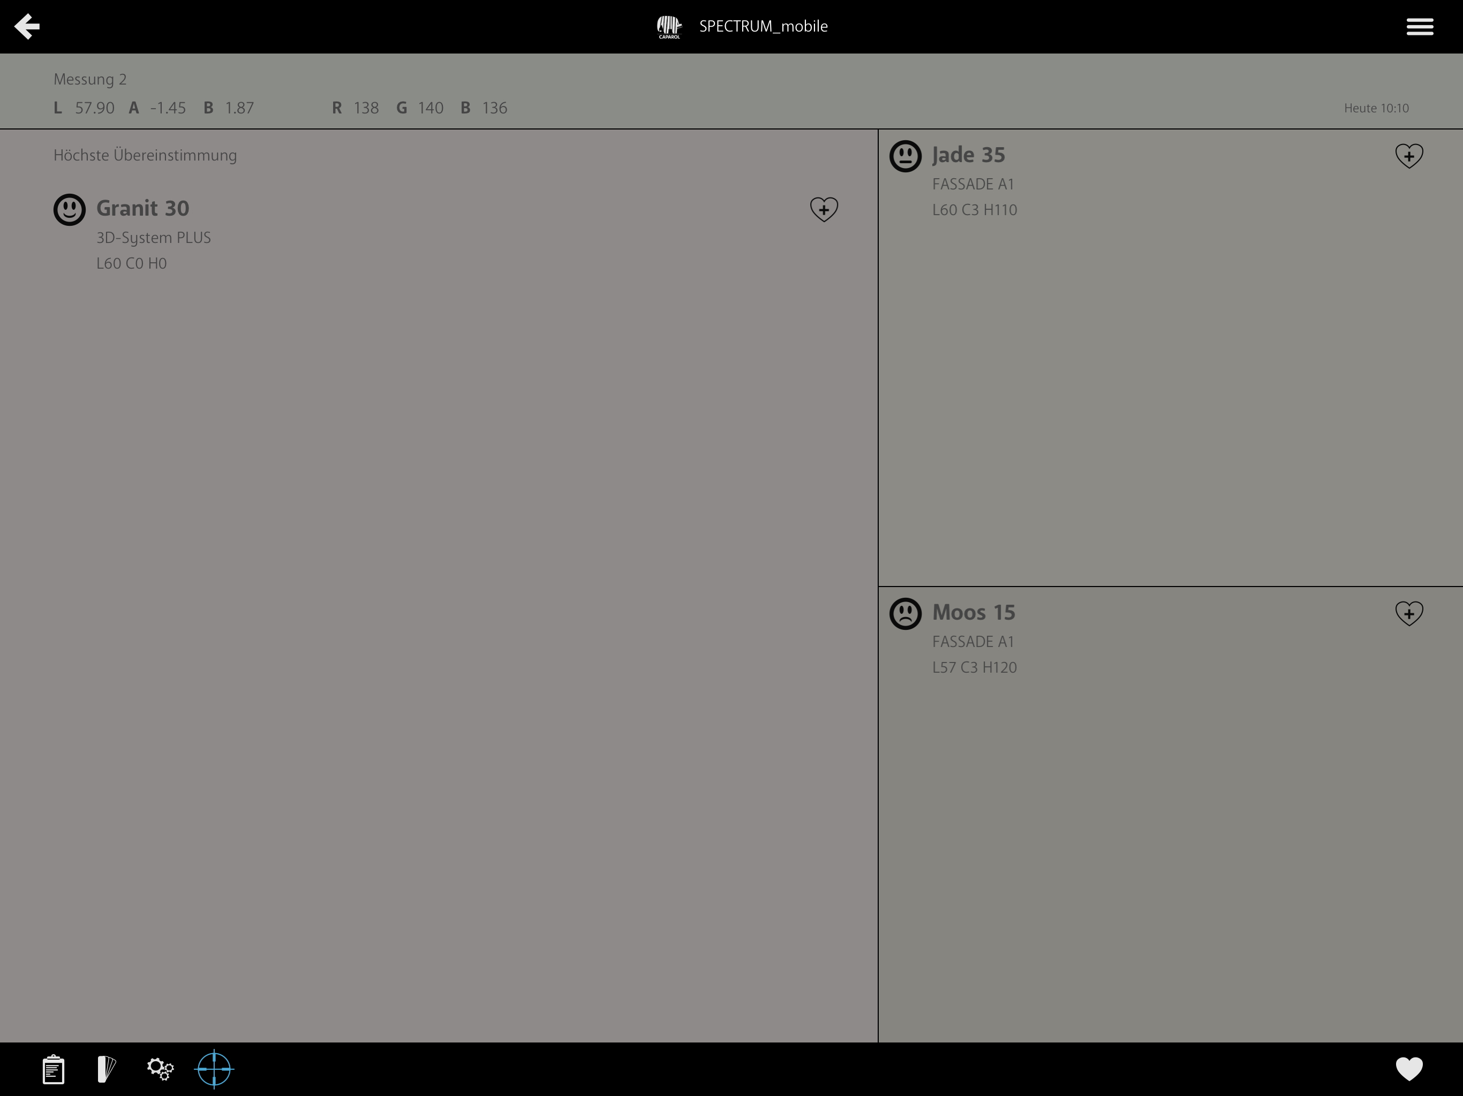Select the Jade 35 color name

[x=969, y=155]
